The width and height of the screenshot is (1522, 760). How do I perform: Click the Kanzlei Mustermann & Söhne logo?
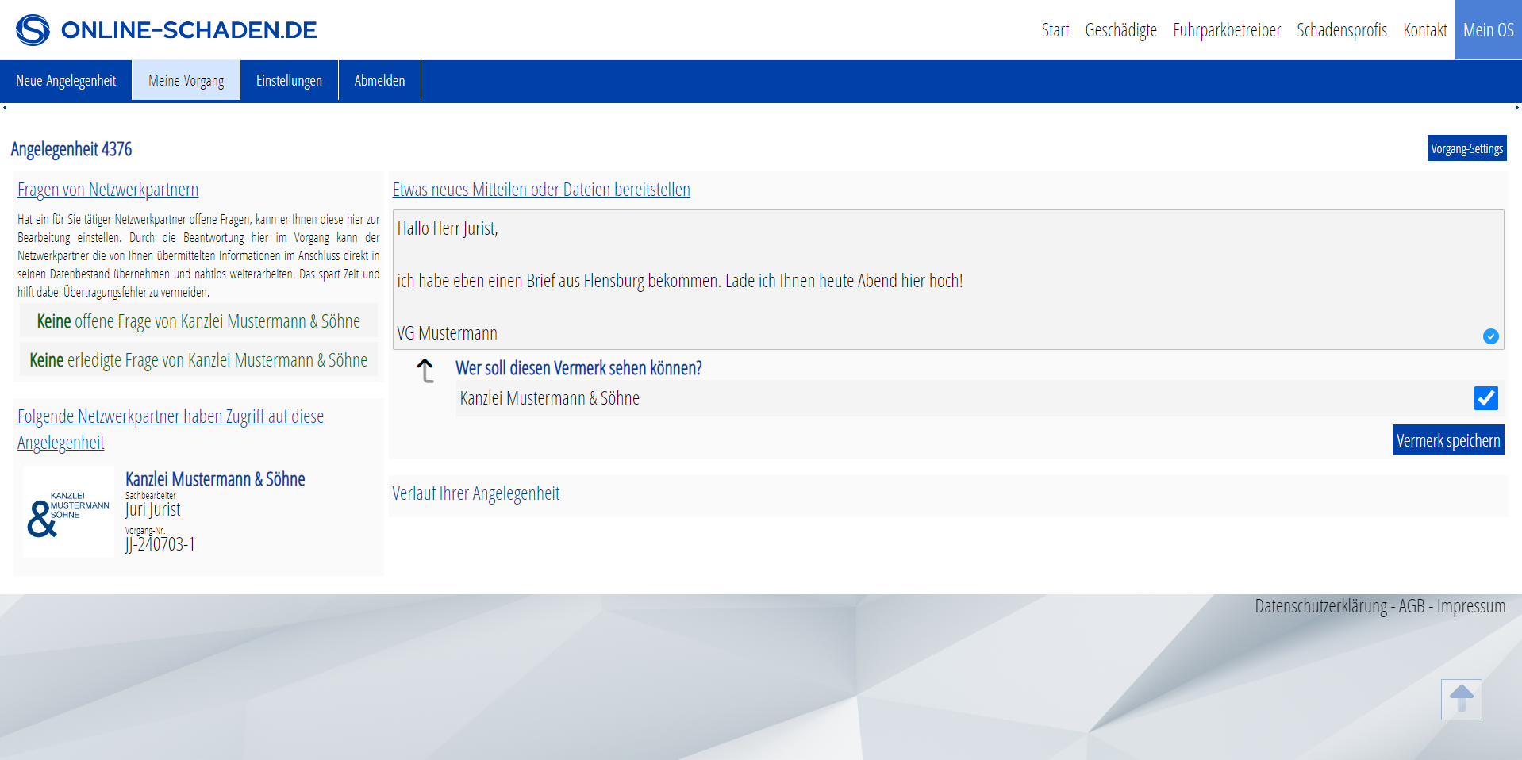coord(68,512)
